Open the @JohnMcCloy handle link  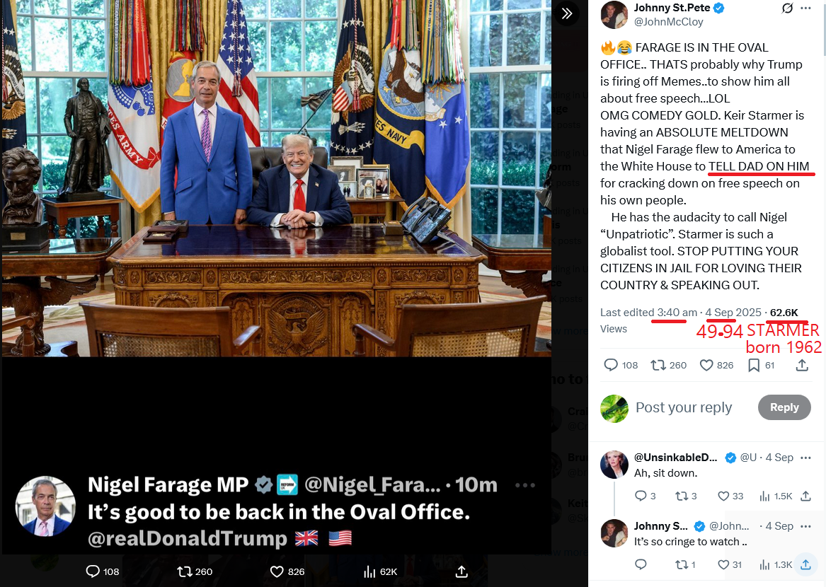pos(668,22)
